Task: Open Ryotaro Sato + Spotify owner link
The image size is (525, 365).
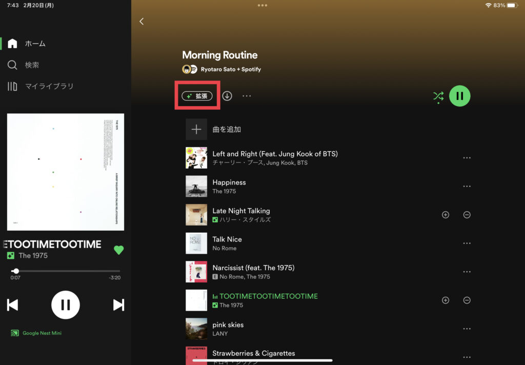Action: point(231,69)
